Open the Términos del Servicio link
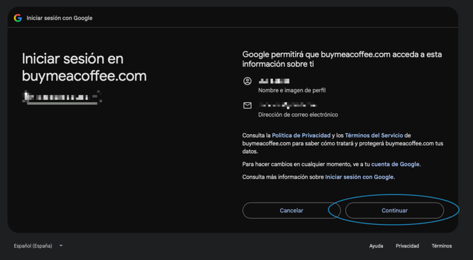 click(x=374, y=135)
